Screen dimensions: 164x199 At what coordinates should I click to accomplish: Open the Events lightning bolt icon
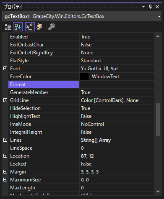click(x=39, y=27)
